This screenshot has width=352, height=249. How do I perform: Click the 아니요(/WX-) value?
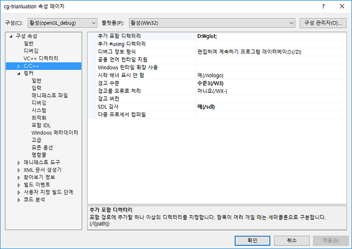tap(212, 91)
